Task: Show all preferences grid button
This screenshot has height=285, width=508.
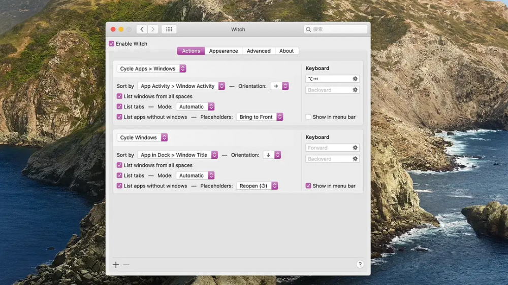Action: point(169,29)
